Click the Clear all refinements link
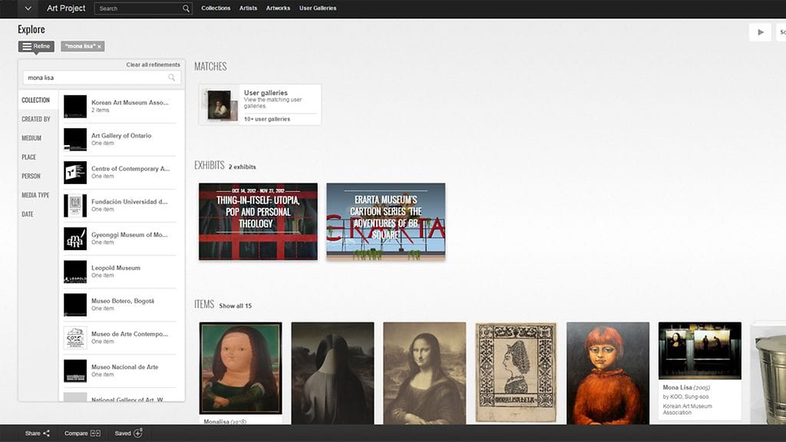The image size is (786, 442). (153, 65)
